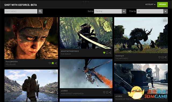The image size is (172, 102).
Task: Like the Mass Effect Andromeda screenshot
Action: (104, 92)
